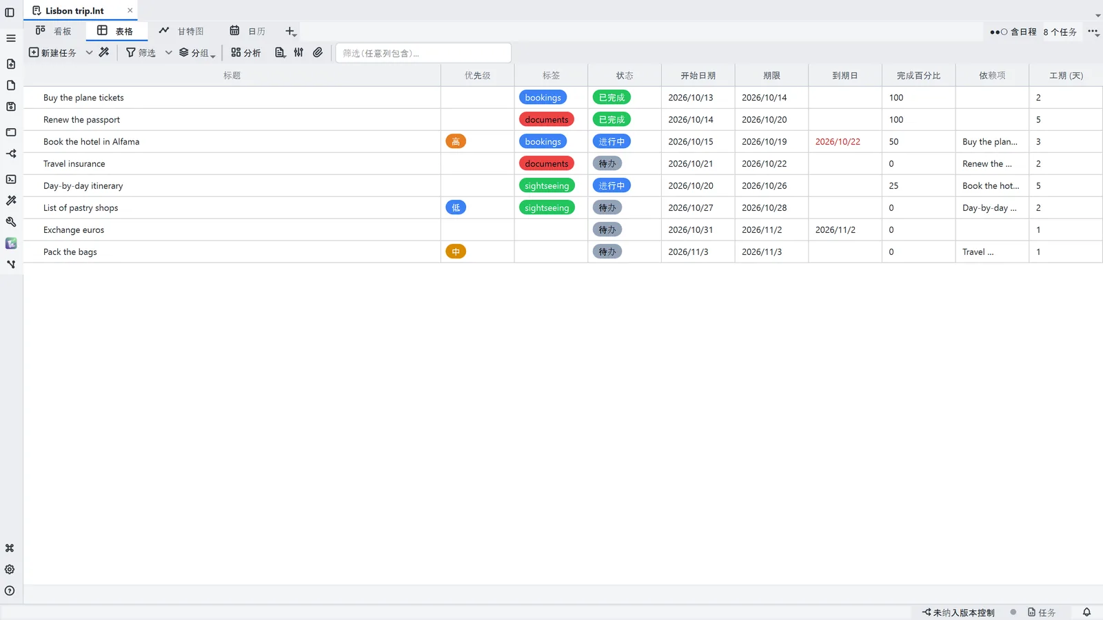Click the command key icon in sidebar
The image size is (1103, 620).
coord(10,548)
